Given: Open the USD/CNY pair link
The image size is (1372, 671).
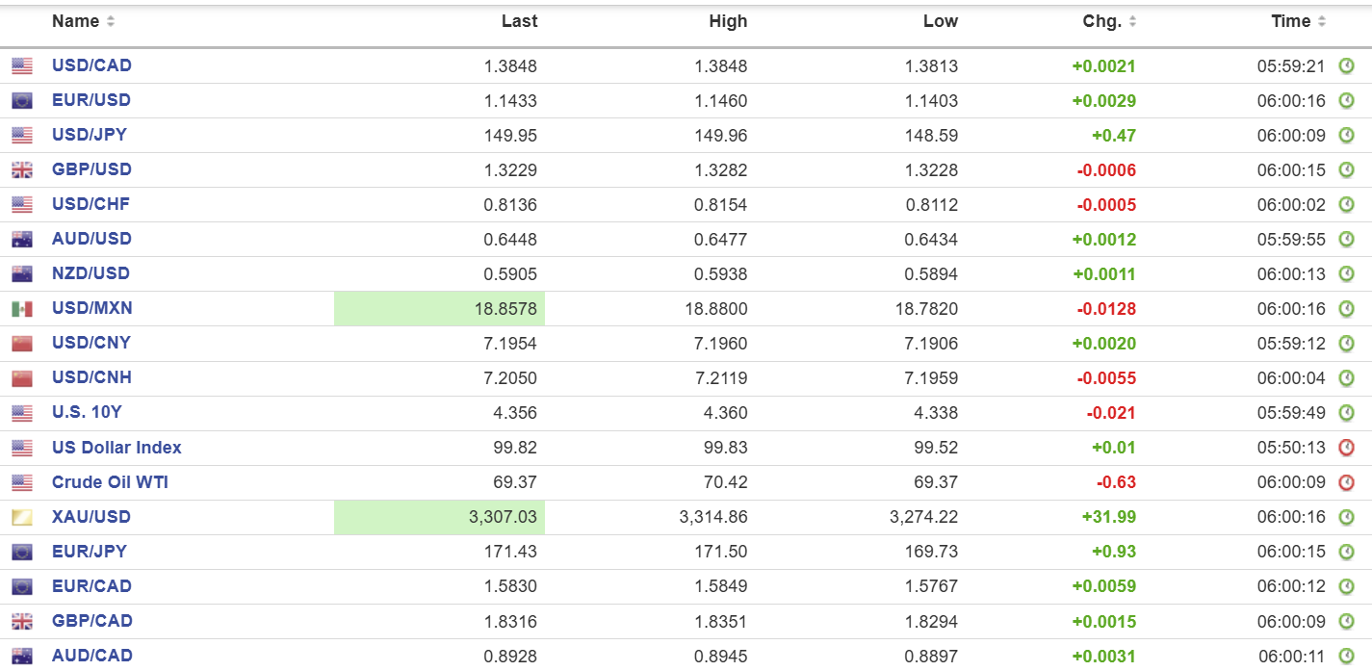Looking at the screenshot, I should tap(91, 343).
